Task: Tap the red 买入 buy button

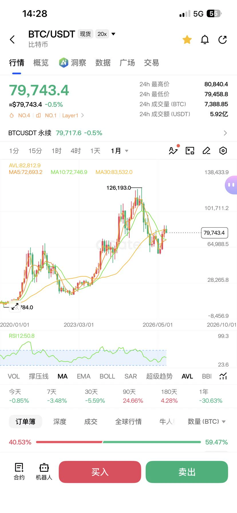Action: point(100,472)
